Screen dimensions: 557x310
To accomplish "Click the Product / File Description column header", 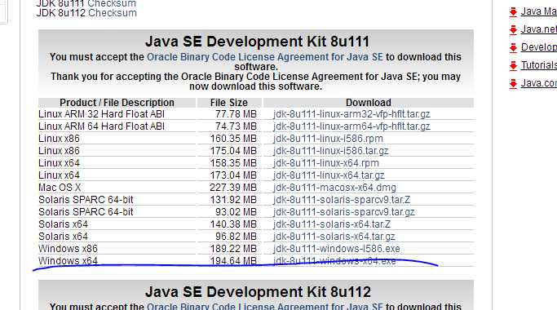I will [x=117, y=103].
